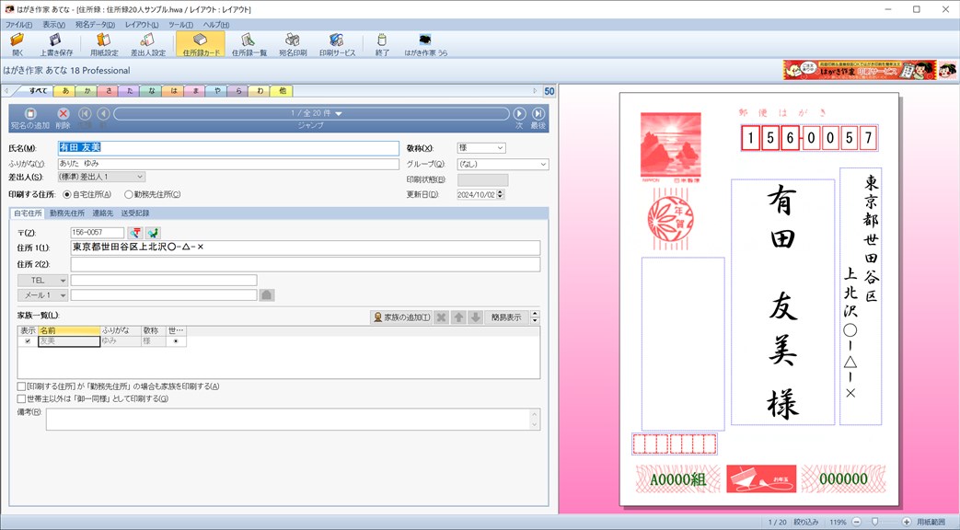Select 勤務先住所 radio button
960x530 pixels.
point(129,195)
